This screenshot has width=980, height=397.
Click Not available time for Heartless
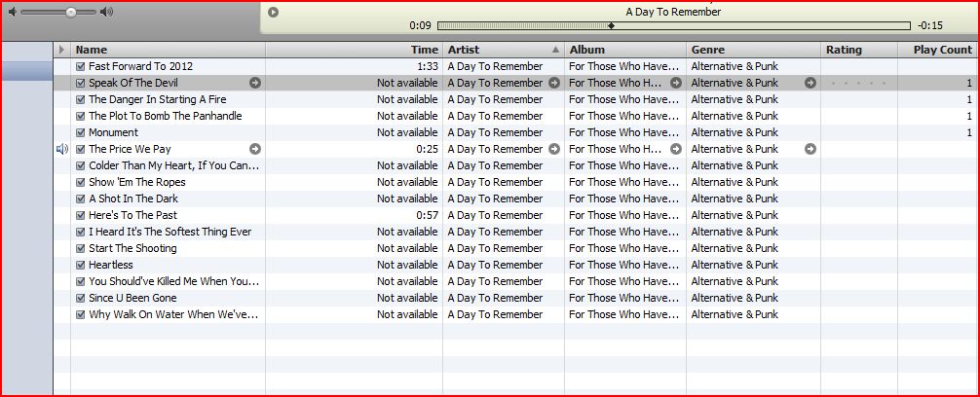tap(407, 265)
